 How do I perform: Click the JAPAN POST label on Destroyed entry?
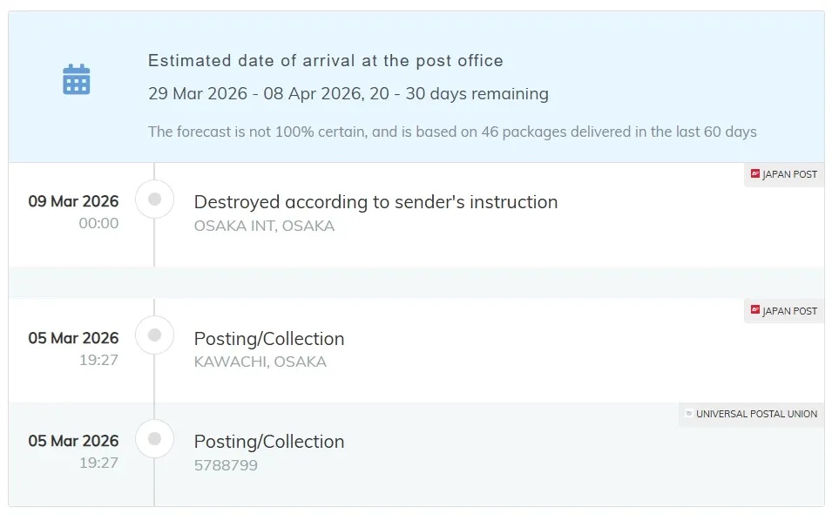[x=789, y=174]
